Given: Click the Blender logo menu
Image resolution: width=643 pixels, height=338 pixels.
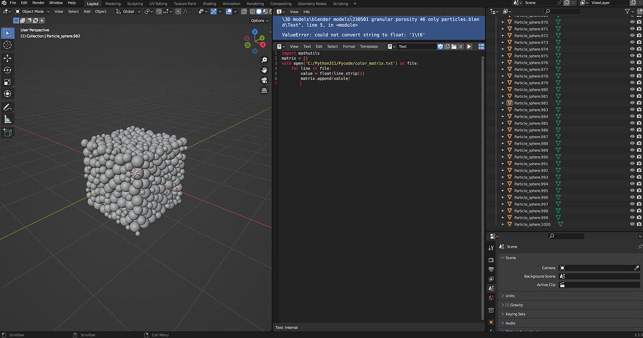Looking at the screenshot, I should pos(4,3).
